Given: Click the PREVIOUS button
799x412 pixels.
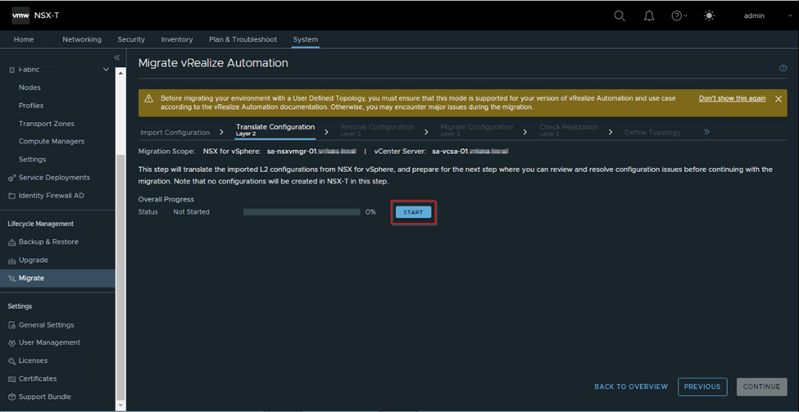Looking at the screenshot, I should [x=702, y=387].
